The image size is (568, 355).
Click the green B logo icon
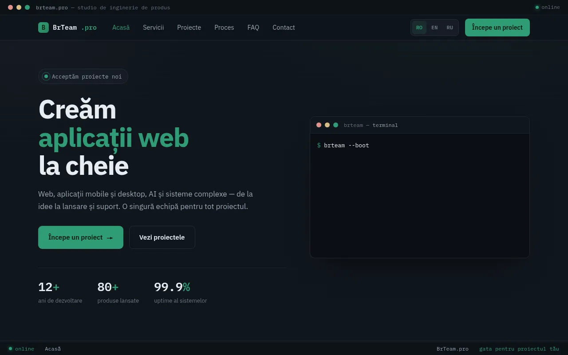pyautogui.click(x=43, y=28)
